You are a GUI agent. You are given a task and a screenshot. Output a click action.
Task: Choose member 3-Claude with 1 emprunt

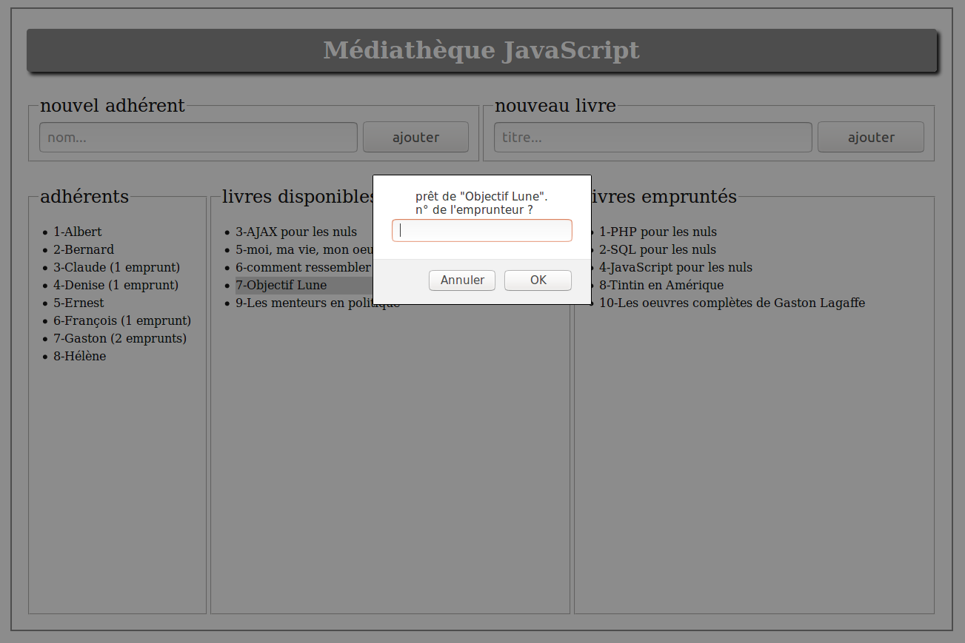click(x=116, y=267)
